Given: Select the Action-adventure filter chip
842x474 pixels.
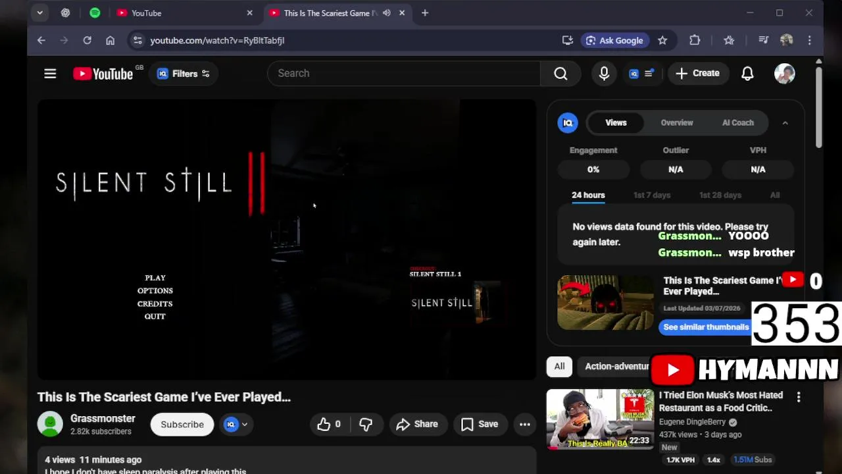Looking at the screenshot, I should (x=616, y=367).
